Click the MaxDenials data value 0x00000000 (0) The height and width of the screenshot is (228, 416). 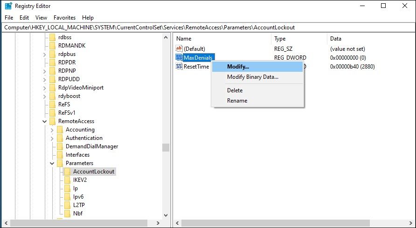[x=348, y=57]
